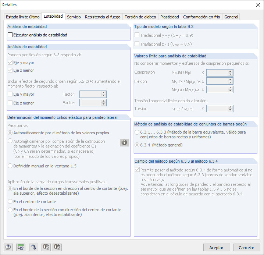The height and width of the screenshot is (255, 264).
Task: Open the General tab
Action: 231,17
